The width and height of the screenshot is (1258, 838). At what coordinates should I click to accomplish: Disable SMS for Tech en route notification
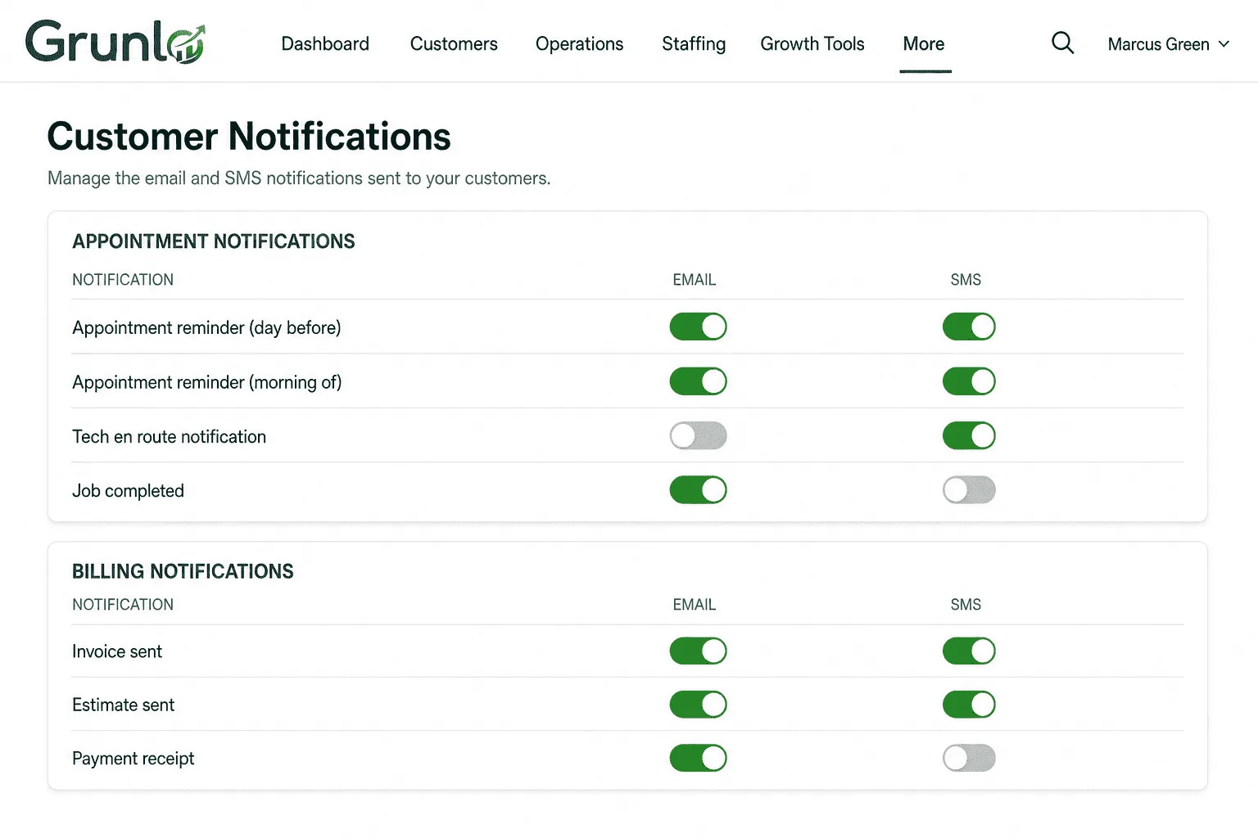969,435
